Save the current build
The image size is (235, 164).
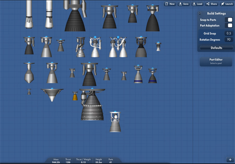183,4
